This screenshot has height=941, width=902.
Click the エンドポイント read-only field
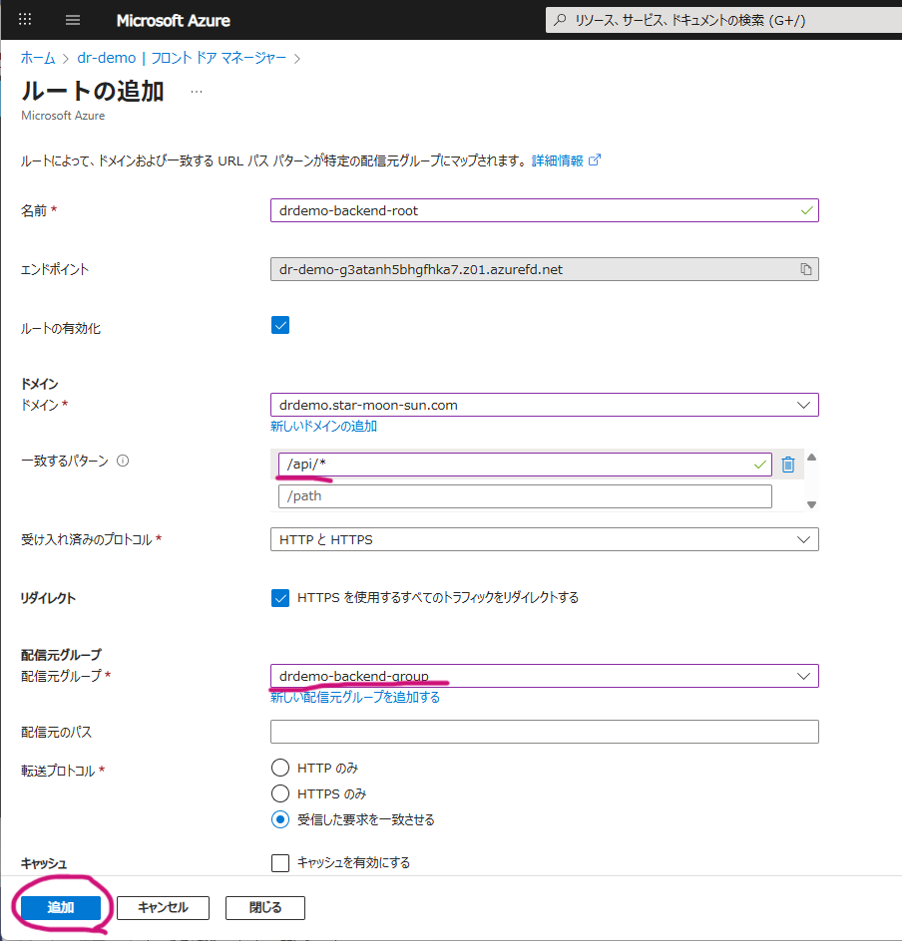click(544, 269)
